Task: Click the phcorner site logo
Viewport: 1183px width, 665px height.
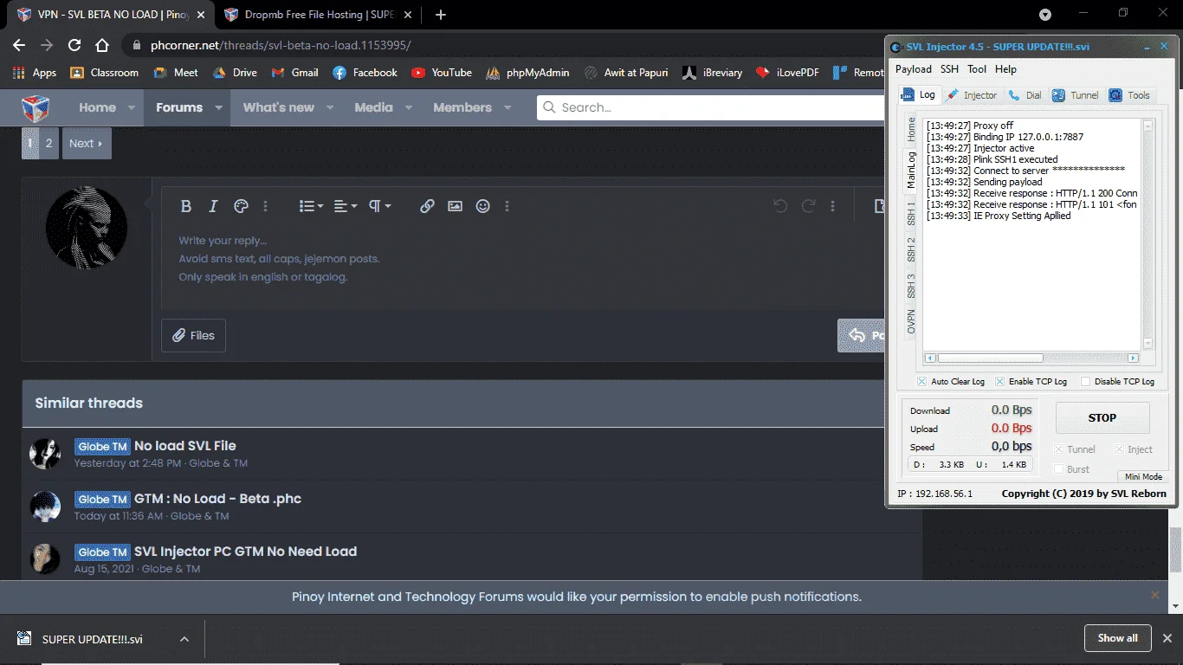Action: click(x=36, y=107)
